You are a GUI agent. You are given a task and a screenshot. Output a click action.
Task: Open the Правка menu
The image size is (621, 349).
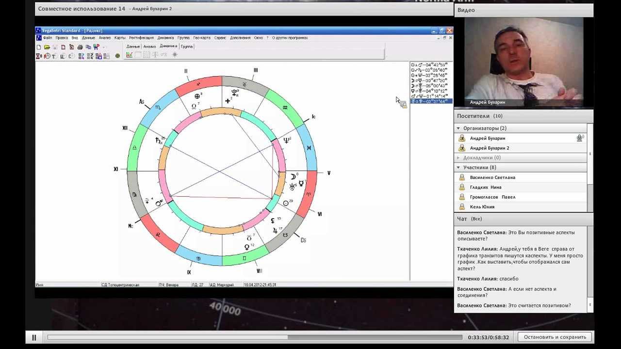pos(62,38)
